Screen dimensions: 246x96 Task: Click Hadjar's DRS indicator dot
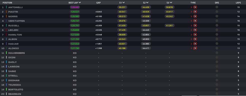[x=217, y=43]
